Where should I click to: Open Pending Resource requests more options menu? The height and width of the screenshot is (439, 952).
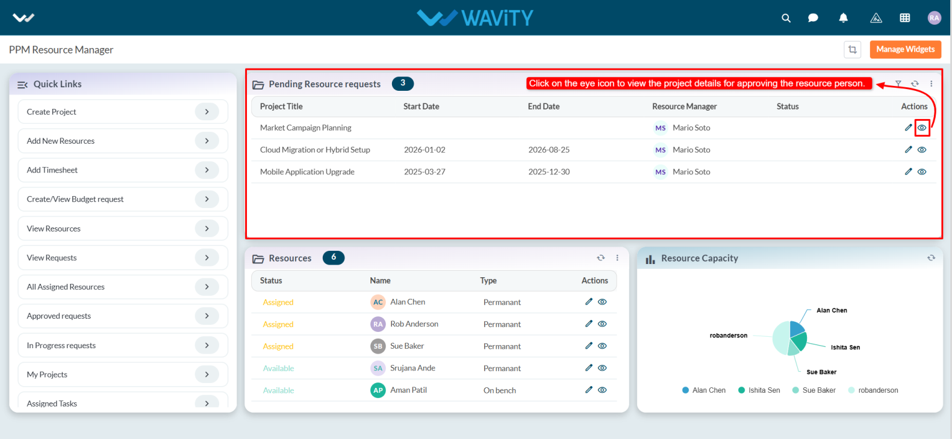pyautogui.click(x=931, y=84)
